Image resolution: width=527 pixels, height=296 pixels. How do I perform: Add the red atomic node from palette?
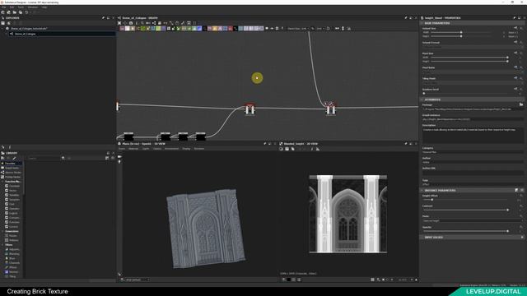coord(231,29)
